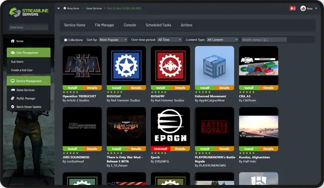Click the 'By Red Hammer Studios' text under RHSAFRF
The width and height of the screenshot is (324, 188).
(x=168, y=100)
